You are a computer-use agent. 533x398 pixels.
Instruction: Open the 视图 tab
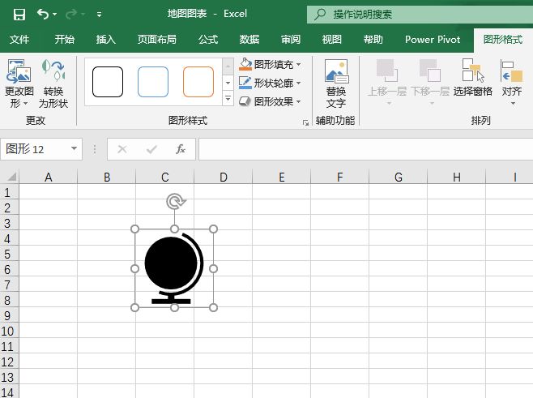coord(332,40)
